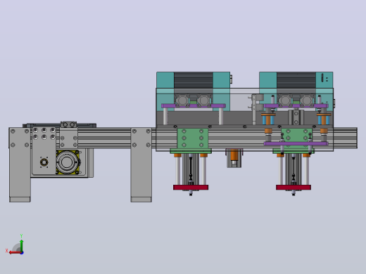The width and height of the screenshot is (366, 274).
Task: Select the orange cylinder under the rail center
Action: click(234, 155)
